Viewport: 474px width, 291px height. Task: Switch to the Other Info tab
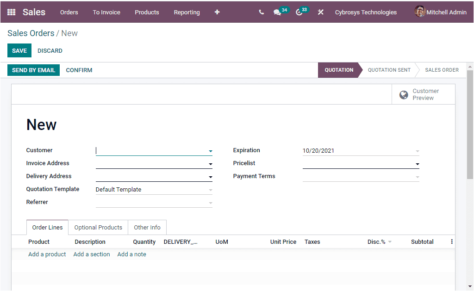tap(147, 227)
